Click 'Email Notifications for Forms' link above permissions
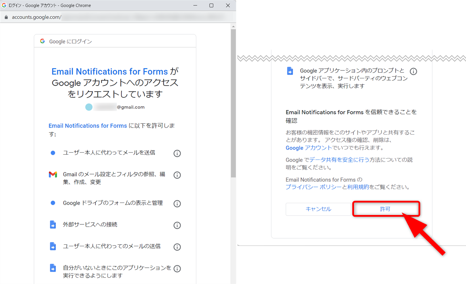Viewport: 466px width, 284px height. click(x=88, y=126)
